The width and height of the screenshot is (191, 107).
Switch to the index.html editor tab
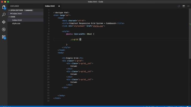pos(50,6)
